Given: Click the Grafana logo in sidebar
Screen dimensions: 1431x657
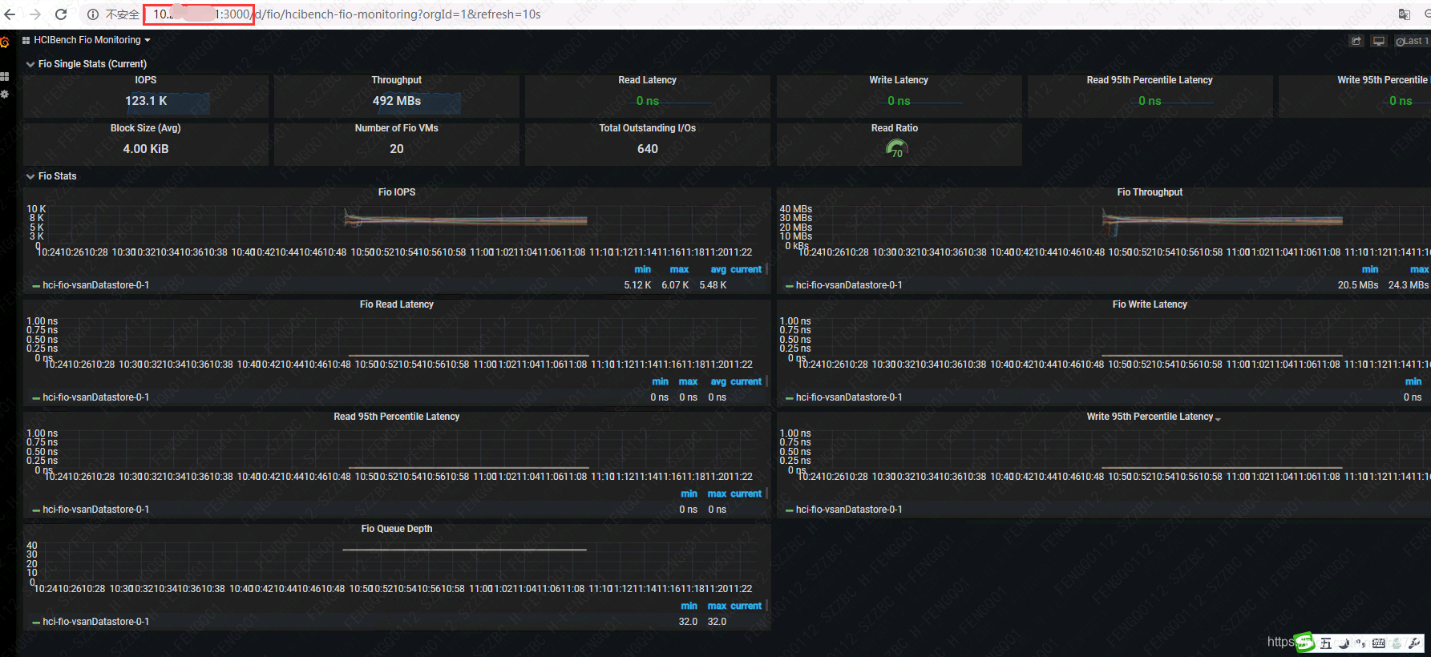Looking at the screenshot, I should (4, 42).
